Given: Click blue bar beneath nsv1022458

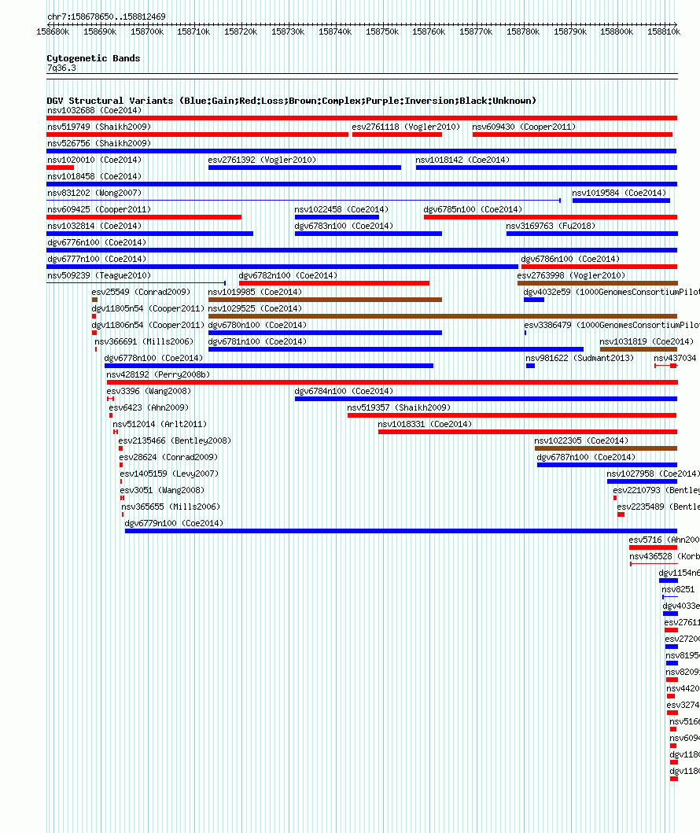Looking at the screenshot, I should 337,217.
